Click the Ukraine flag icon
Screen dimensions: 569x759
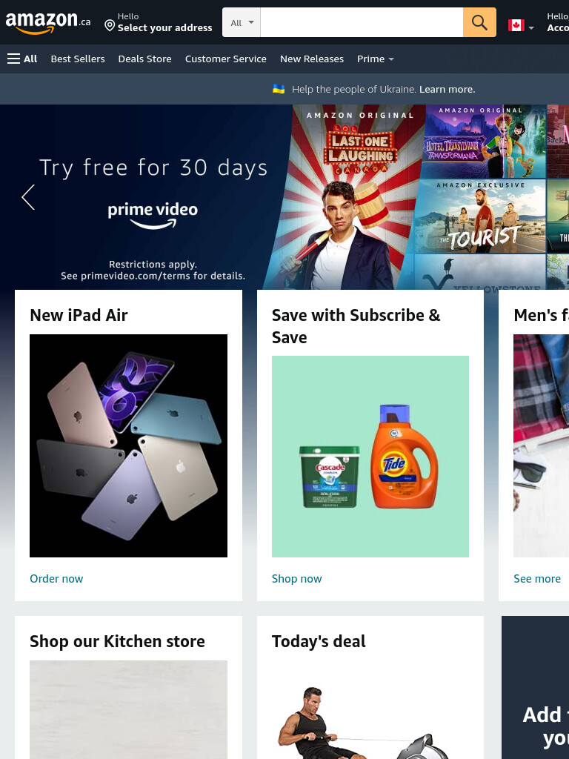279,89
